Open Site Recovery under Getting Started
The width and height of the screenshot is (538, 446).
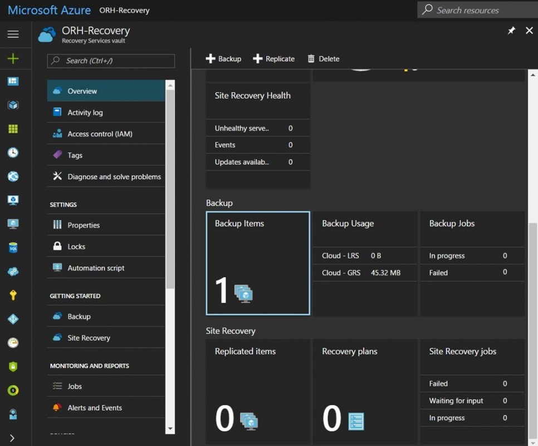(x=106, y=338)
